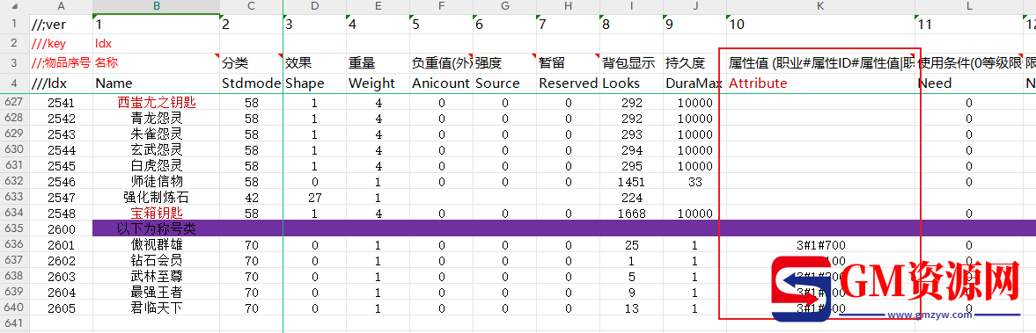Screen dimensions: 1036x333
Task: Click the '//;ver' cell
Action: 62,25
